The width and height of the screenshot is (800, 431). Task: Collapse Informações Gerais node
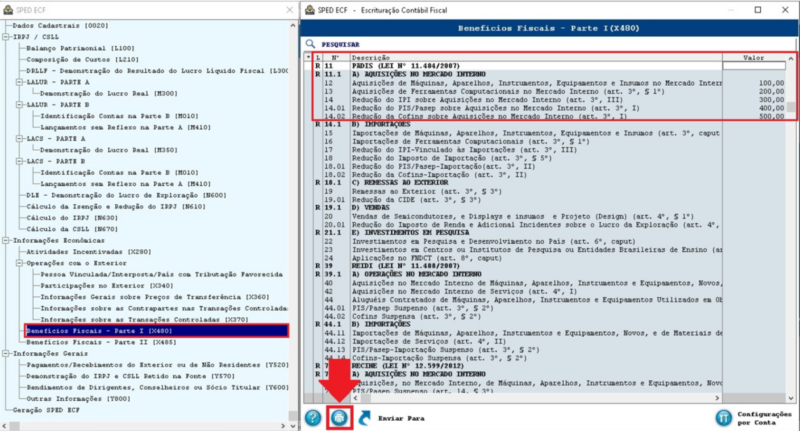(6, 353)
